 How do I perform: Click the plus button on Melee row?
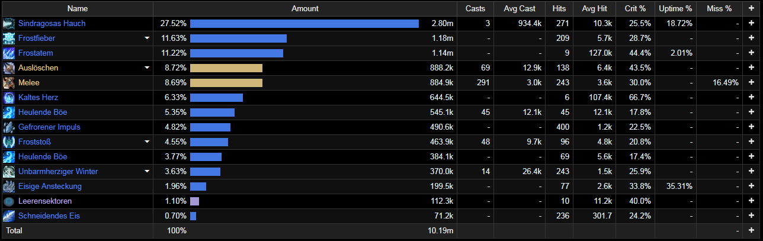click(x=751, y=83)
